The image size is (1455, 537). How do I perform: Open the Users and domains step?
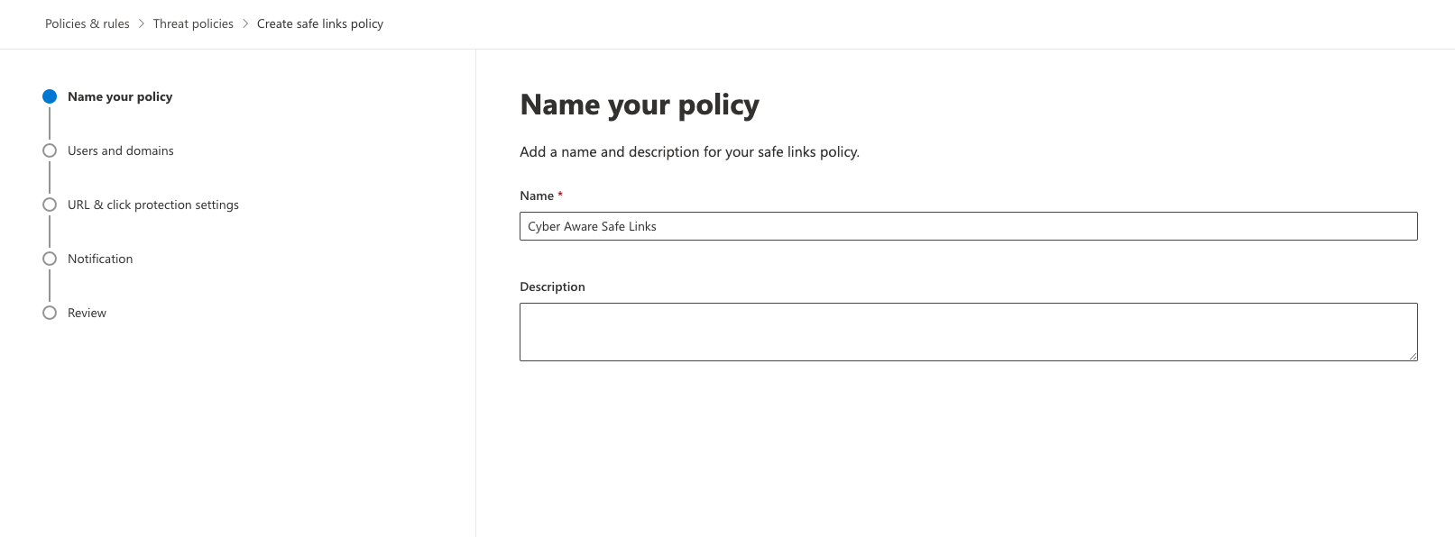[121, 150]
